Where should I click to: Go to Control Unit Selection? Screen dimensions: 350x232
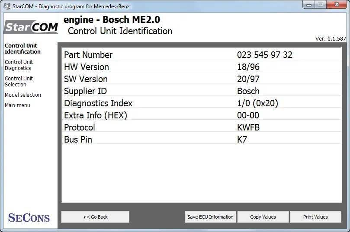click(19, 82)
